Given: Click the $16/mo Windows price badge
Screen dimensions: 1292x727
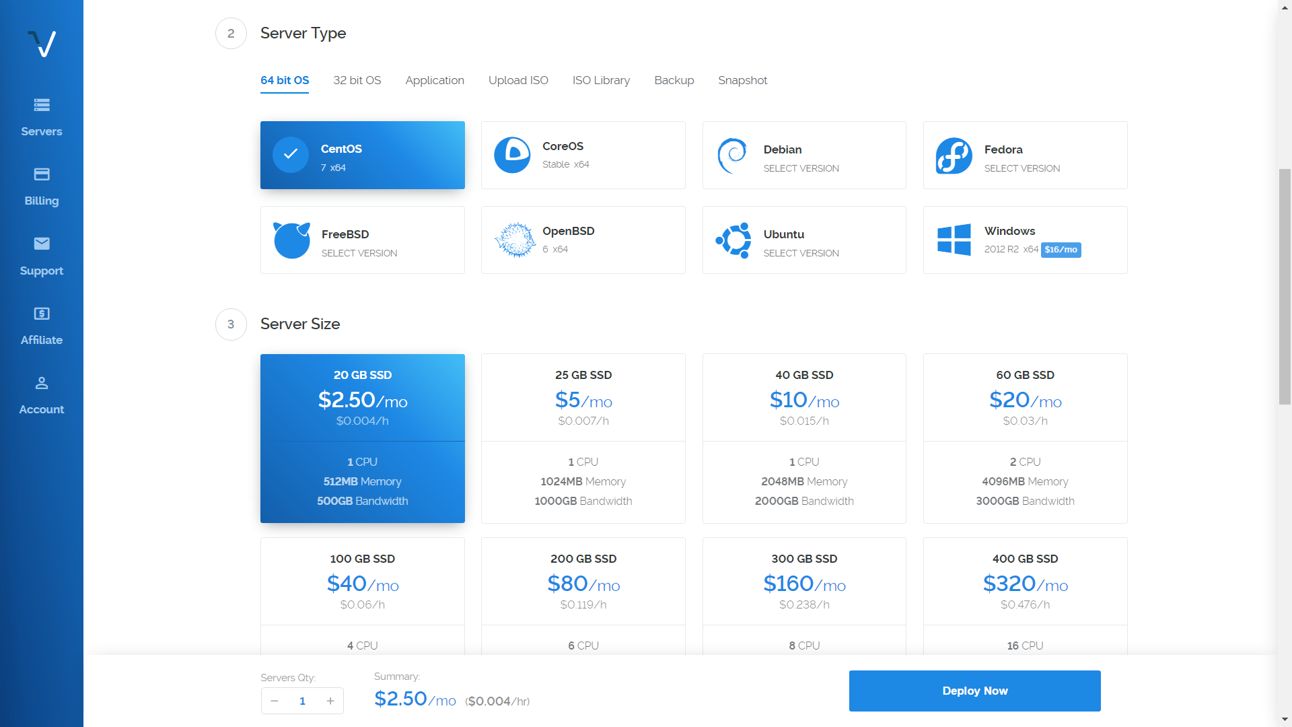Looking at the screenshot, I should tap(1061, 250).
